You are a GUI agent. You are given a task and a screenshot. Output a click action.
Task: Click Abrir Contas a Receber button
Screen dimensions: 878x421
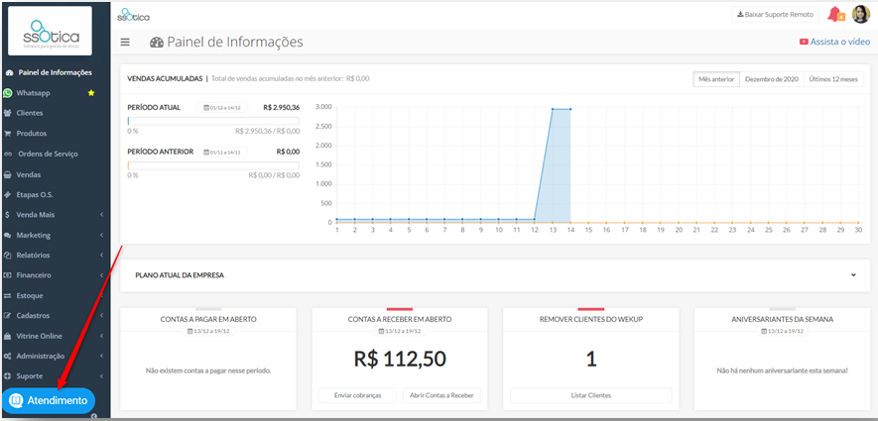441,395
